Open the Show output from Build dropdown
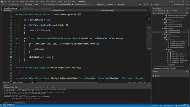Screen dimensions: 190x107 (26, 87)
